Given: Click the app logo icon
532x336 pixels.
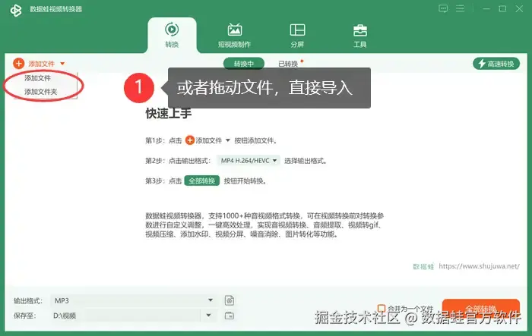Looking at the screenshot, I should [x=16, y=10].
